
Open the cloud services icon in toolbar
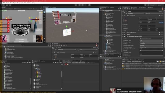pyautogui.click(x=7, y=5)
